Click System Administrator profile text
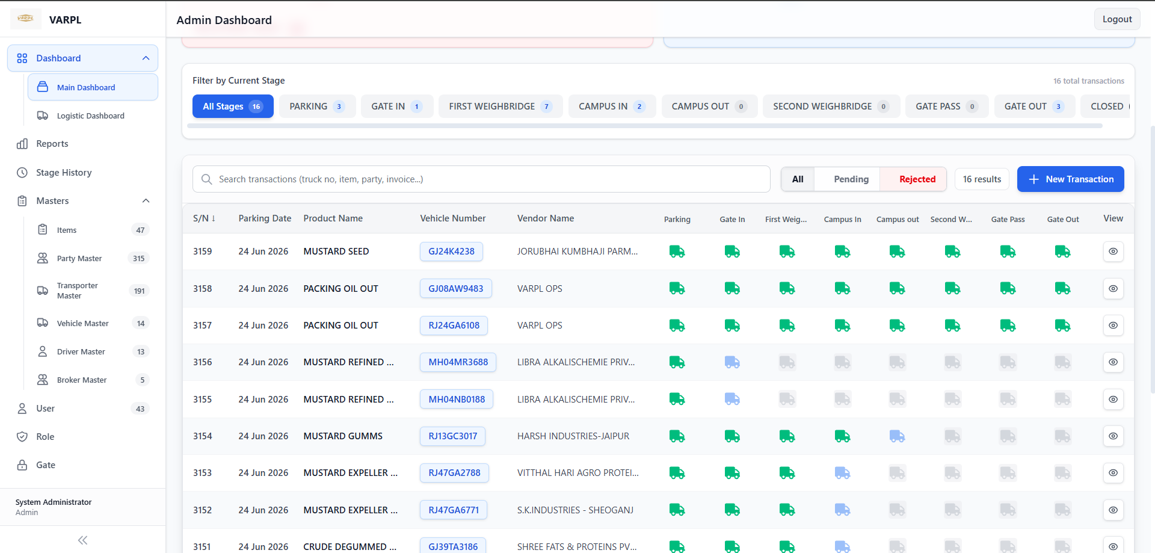1155x553 pixels. tap(54, 502)
